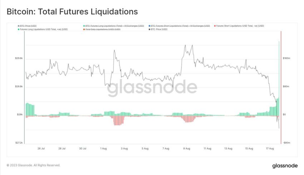Enable Total Daily Liquidations legend entry
304x175 pixels.
click(x=102, y=29)
